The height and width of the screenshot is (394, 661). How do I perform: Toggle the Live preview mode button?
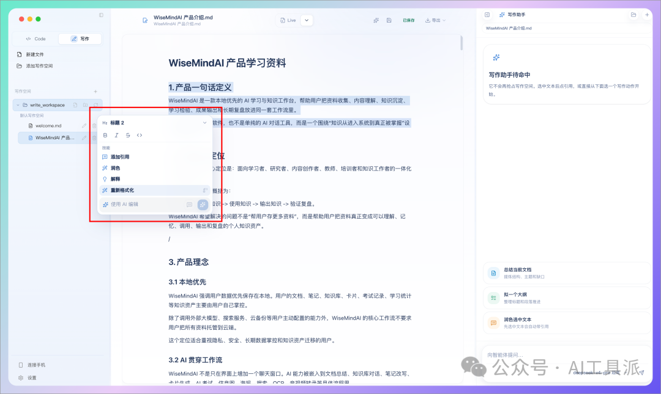point(288,20)
